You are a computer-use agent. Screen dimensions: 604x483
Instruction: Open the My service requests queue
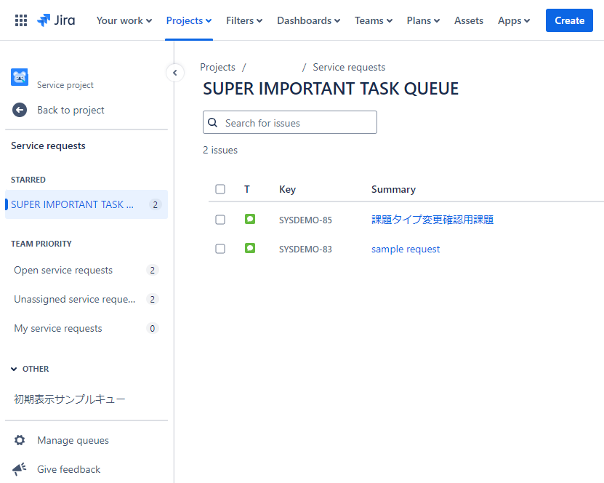click(86, 328)
